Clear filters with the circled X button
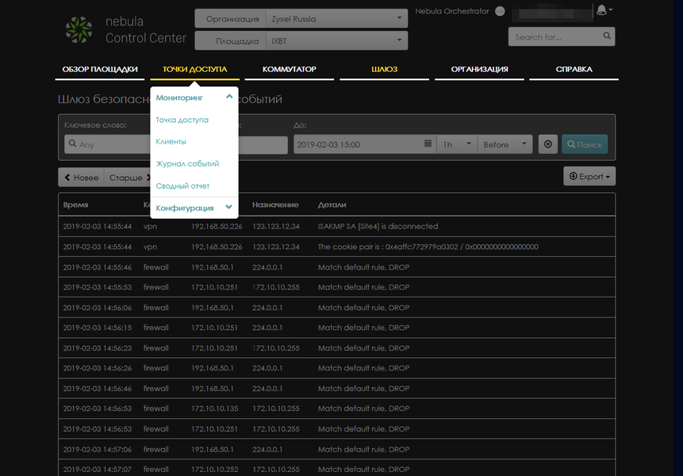This screenshot has width=683, height=476. point(548,144)
